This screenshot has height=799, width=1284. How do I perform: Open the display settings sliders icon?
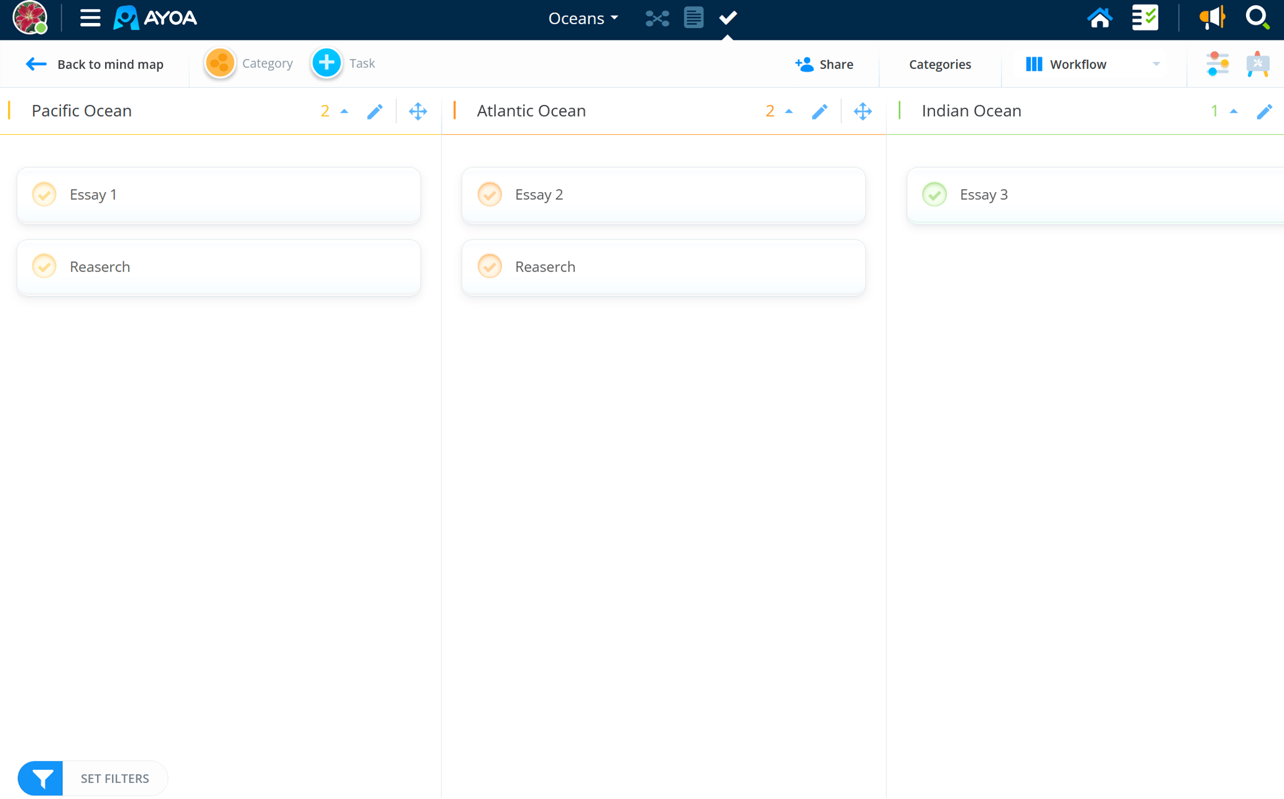click(1217, 64)
